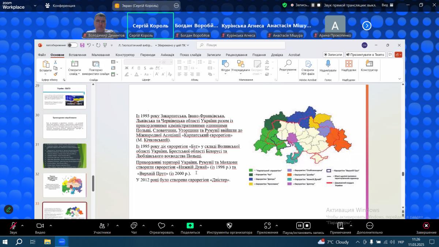This screenshot has width=439, height=247.
Task: Open the Отреагировать reactions heart icon
Action: (x=161, y=226)
